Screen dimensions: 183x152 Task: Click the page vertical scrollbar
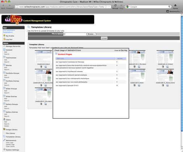pyautogui.click(x=182, y=73)
